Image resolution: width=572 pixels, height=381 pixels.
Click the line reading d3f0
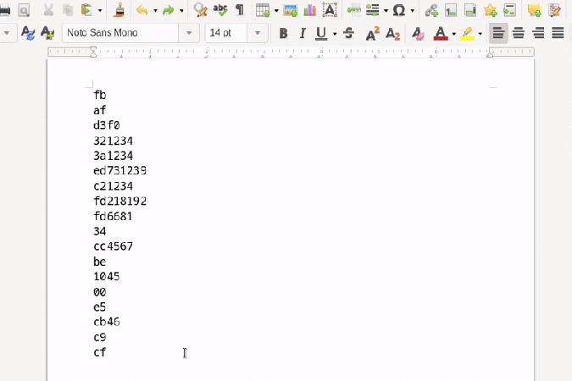(107, 125)
